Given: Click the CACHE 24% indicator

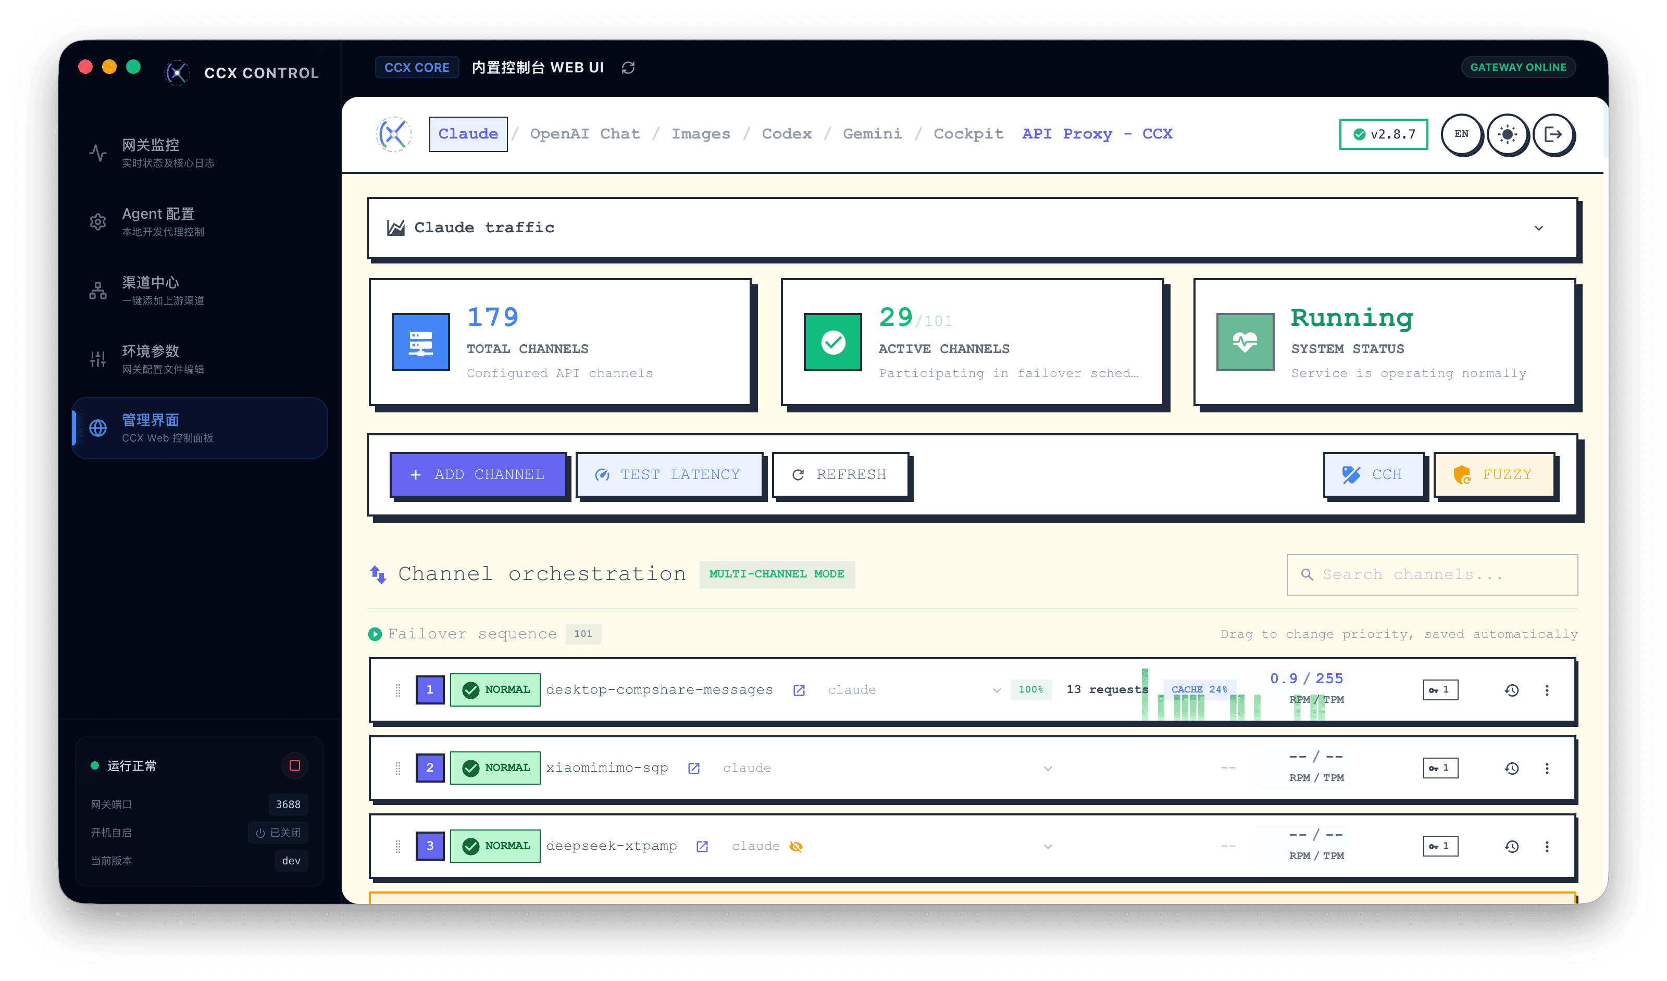Looking at the screenshot, I should pos(1199,689).
